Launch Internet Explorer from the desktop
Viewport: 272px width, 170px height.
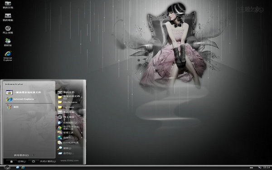[8, 56]
